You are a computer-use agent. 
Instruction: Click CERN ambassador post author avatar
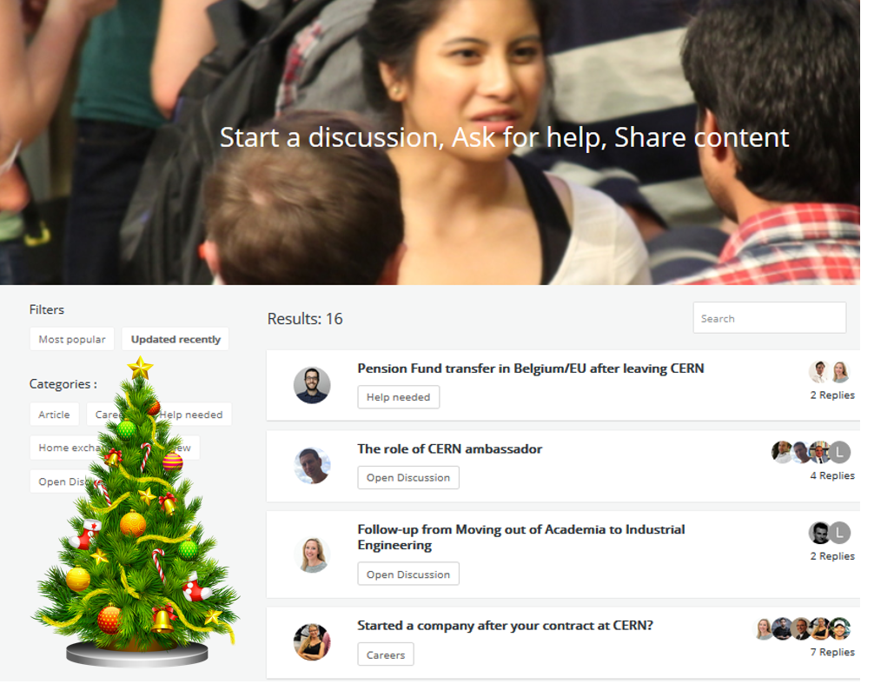[x=312, y=466]
